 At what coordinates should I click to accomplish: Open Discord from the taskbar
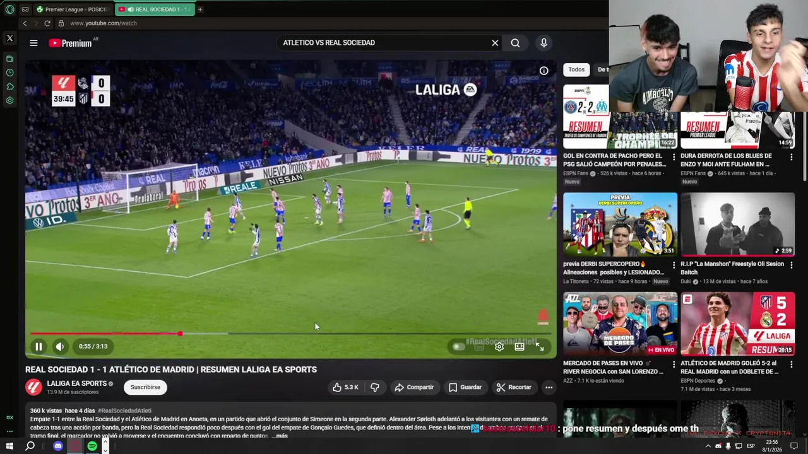pos(58,446)
